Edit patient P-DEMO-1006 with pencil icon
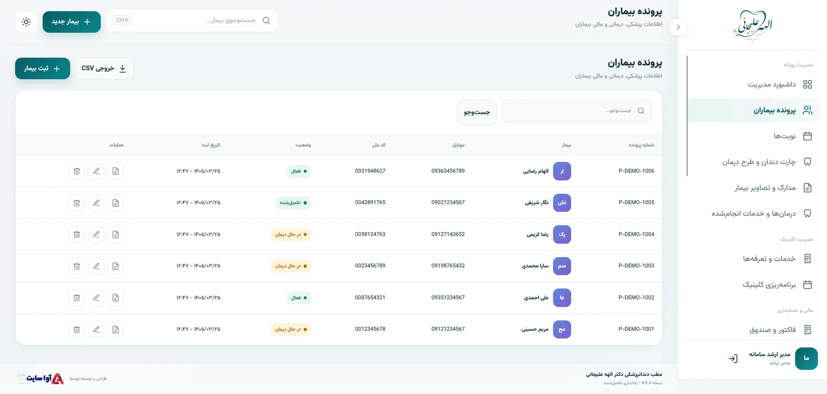The width and height of the screenshot is (827, 394). [96, 171]
